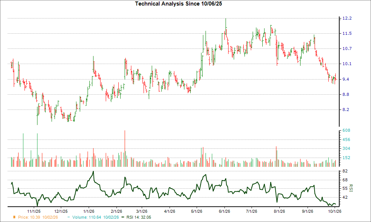Viewport: 371px width, 222px height.
Task: Click the tallest red volume bar in February
Action: [125, 148]
